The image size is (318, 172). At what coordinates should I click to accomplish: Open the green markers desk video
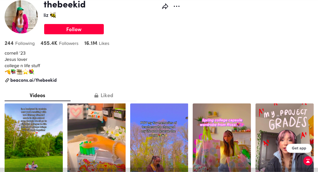pyautogui.click(x=96, y=138)
